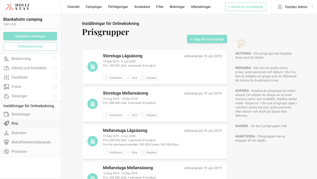Select the Faciliteter sliders icon
This screenshot has width=317, height=179.
point(6,77)
